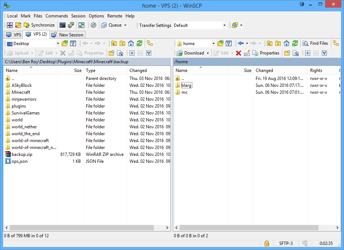Click Find Files in remote toolbar
Viewport: 344px width, 250px height.
tap(315, 43)
